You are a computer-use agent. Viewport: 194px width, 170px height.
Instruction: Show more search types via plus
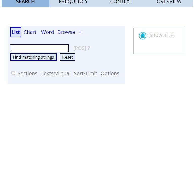point(80,32)
